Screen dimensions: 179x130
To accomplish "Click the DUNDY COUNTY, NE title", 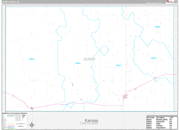I will click(11, 2).
